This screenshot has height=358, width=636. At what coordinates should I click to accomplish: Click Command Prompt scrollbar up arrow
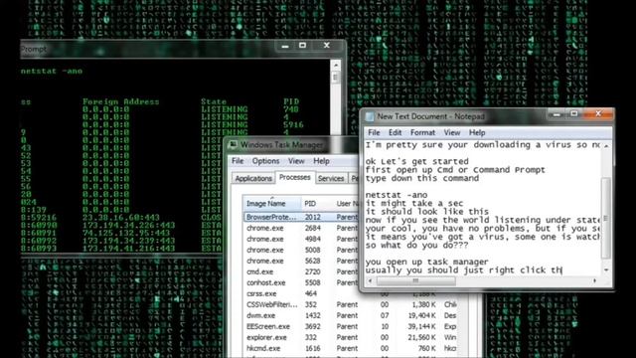click(336, 65)
